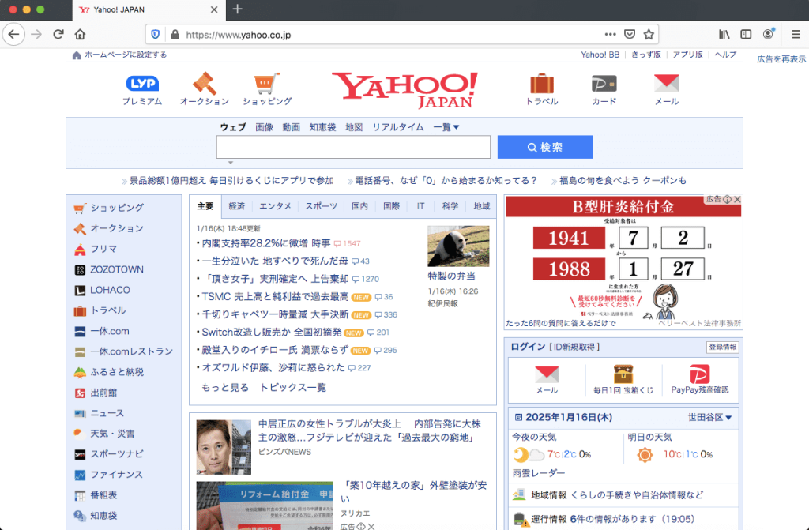
Task: Open the LYP Premium icon
Action: (x=142, y=84)
